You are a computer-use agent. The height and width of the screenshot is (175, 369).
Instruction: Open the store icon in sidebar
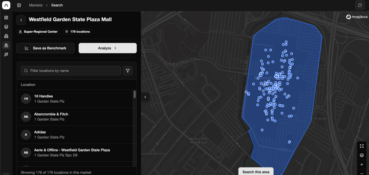coord(6,27)
